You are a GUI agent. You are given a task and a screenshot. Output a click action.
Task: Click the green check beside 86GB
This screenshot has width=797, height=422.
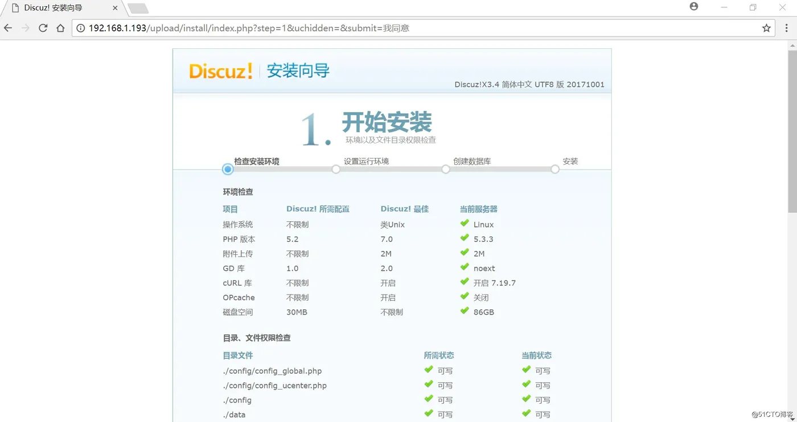(465, 311)
